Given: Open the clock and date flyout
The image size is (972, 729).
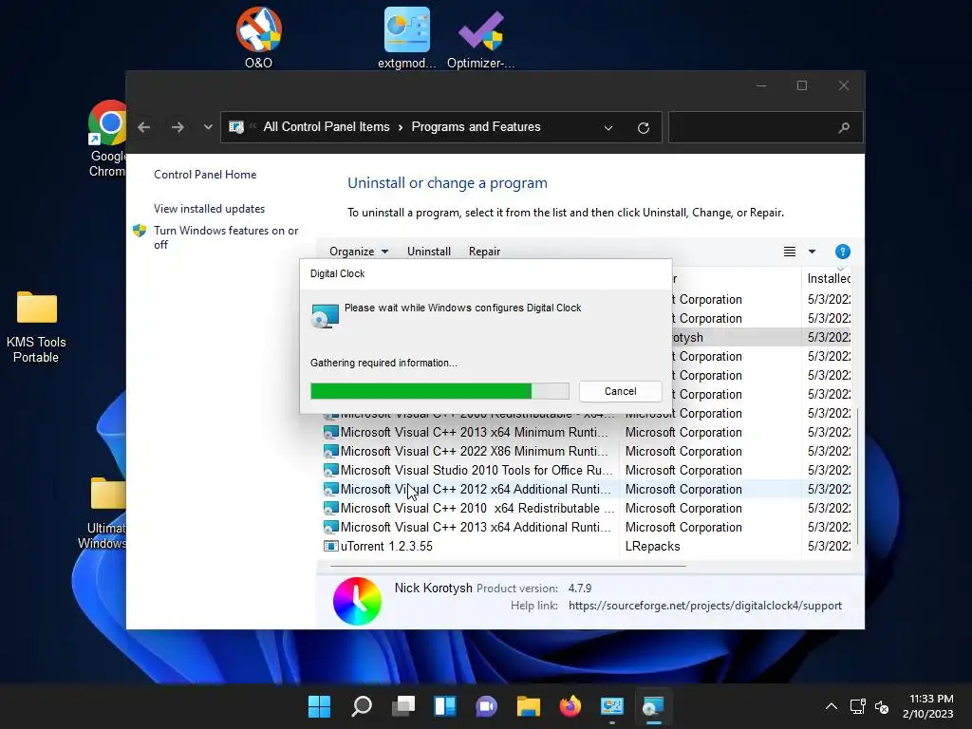Looking at the screenshot, I should coord(928,706).
